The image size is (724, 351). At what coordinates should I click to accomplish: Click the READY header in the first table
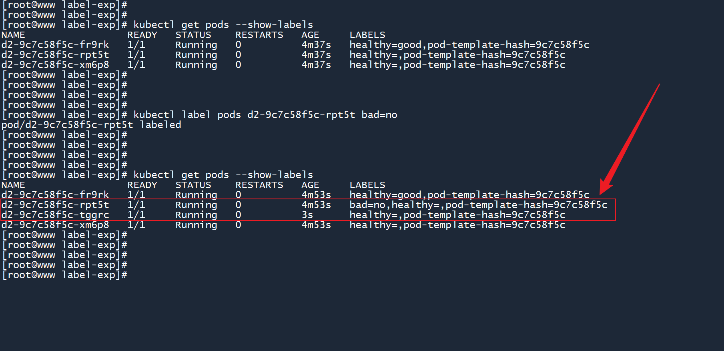[x=142, y=35]
